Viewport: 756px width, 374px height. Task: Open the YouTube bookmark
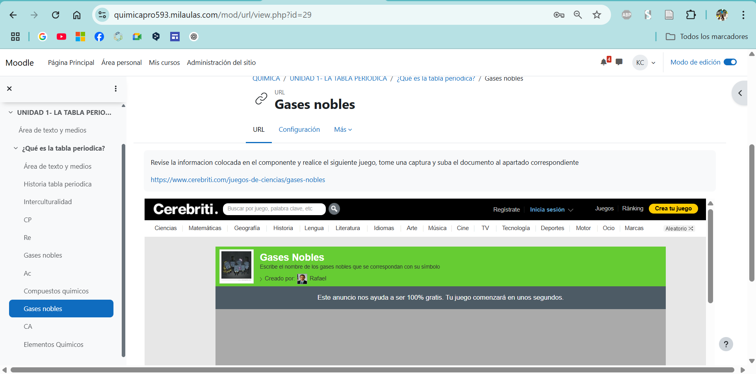tap(61, 37)
